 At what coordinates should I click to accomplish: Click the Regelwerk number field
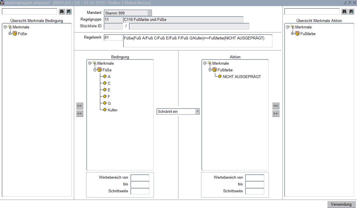click(113, 38)
